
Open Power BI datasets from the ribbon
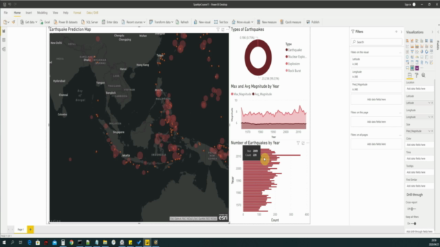(65, 22)
